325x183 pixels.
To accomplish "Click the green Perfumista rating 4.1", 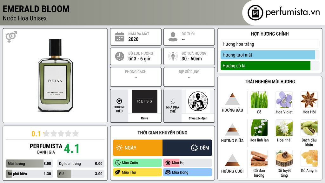I will click(x=72, y=149).
